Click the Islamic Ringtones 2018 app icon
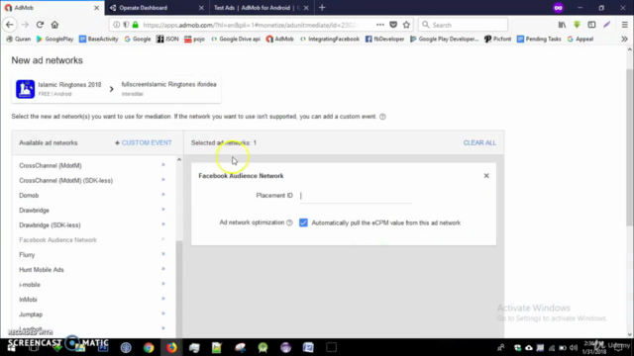This screenshot has width=634, height=356. point(25,89)
